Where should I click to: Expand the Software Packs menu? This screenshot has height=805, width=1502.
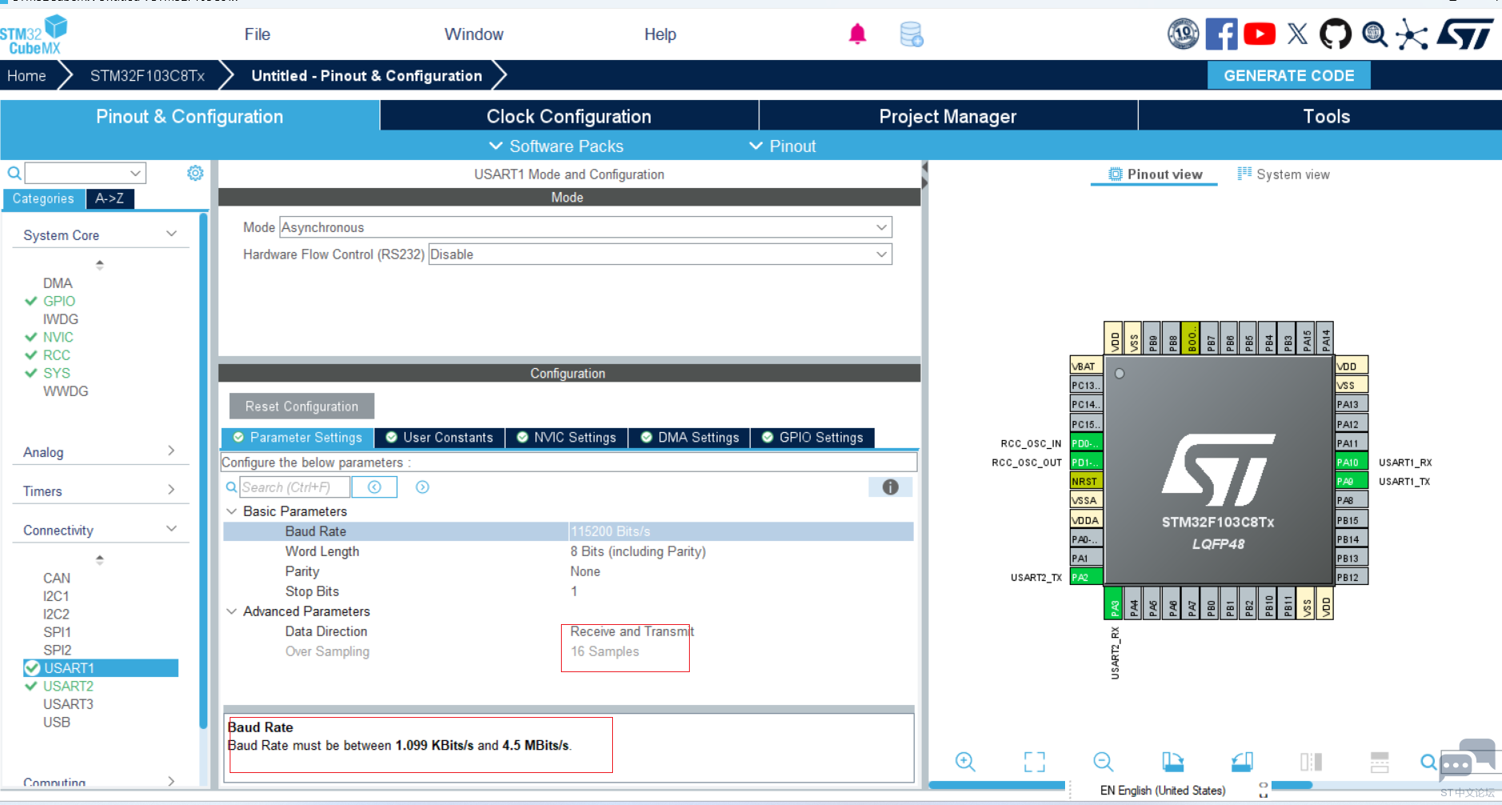(x=556, y=146)
